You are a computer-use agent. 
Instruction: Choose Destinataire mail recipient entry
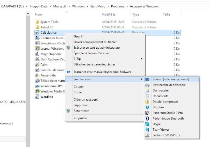(160, 90)
